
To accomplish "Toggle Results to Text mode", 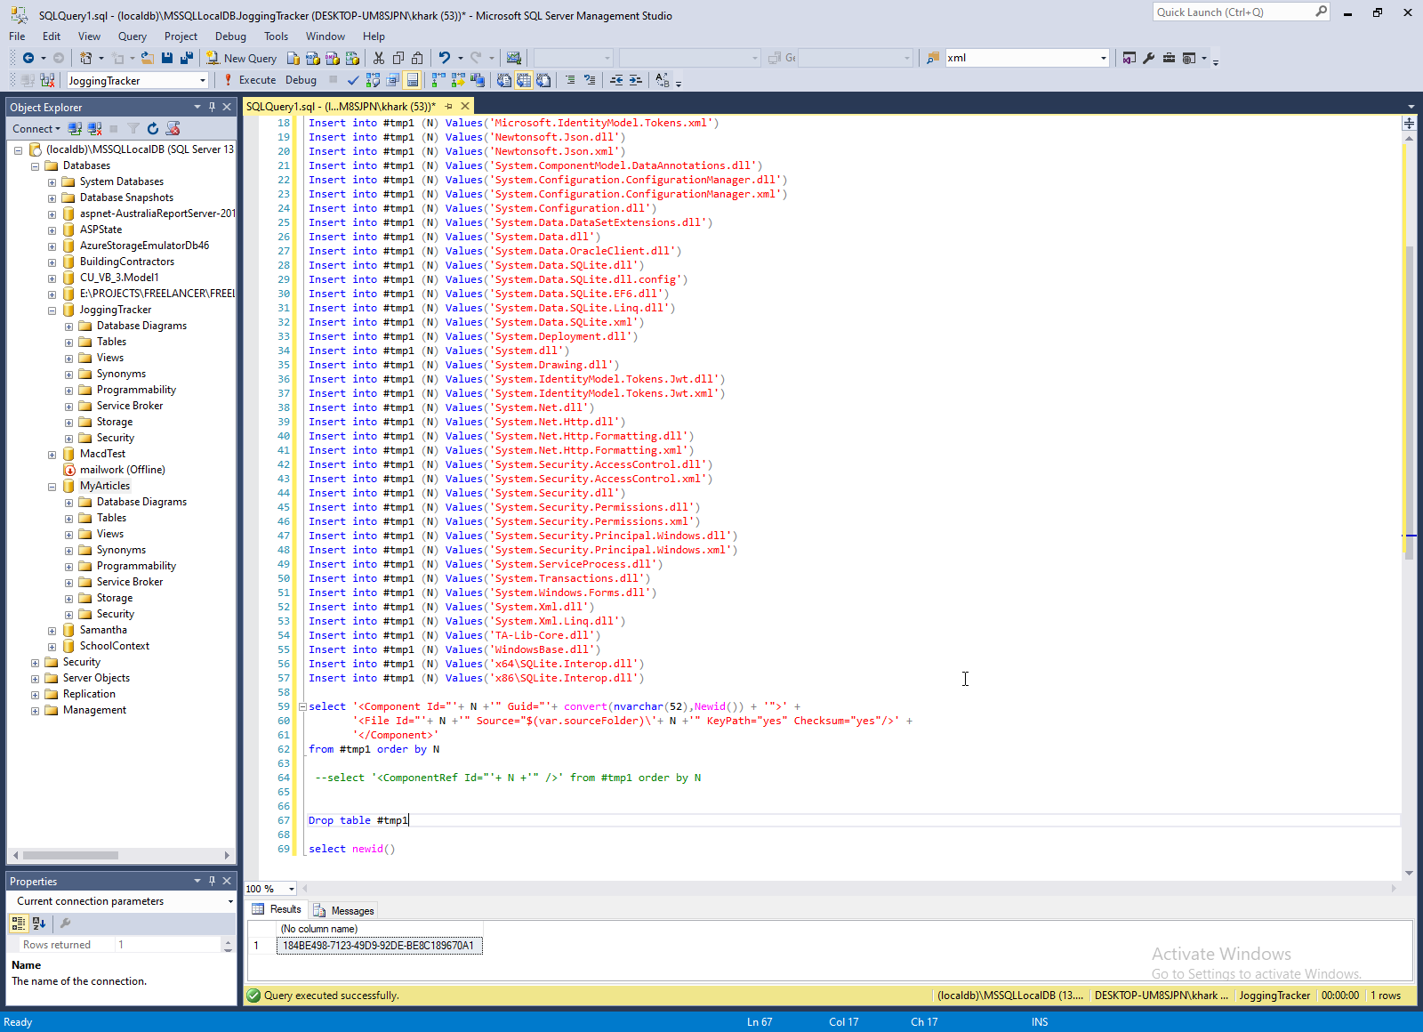I will pos(504,80).
